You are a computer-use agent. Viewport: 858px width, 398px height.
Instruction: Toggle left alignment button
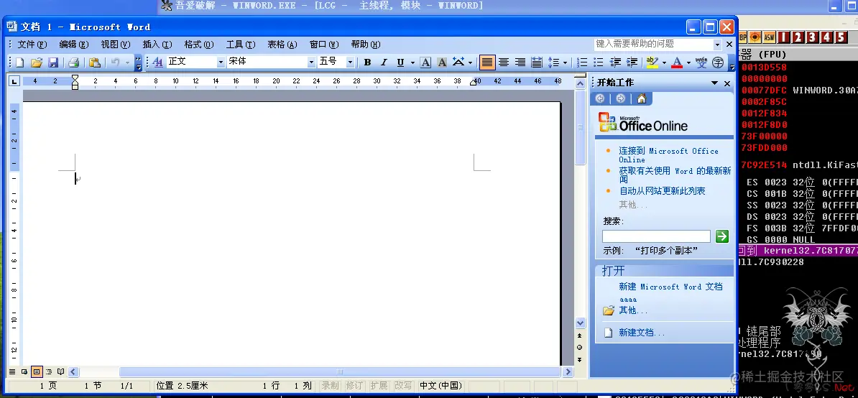click(487, 63)
